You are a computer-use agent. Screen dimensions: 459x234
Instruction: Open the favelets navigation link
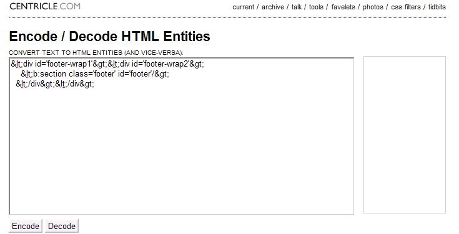tap(343, 7)
